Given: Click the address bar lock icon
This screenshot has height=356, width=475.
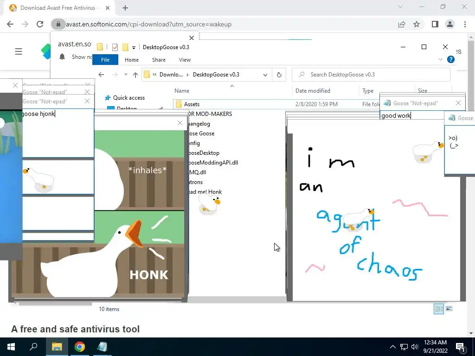Looking at the screenshot, I should point(58,24).
